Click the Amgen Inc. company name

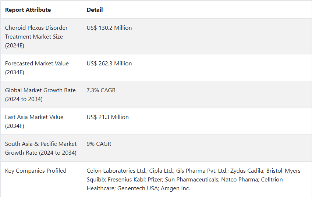[175, 188]
